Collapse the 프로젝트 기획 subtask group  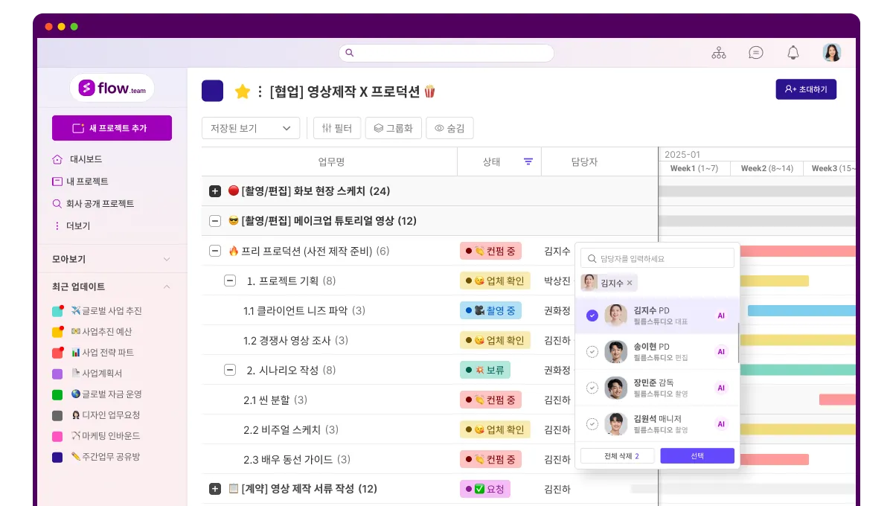[x=230, y=281]
